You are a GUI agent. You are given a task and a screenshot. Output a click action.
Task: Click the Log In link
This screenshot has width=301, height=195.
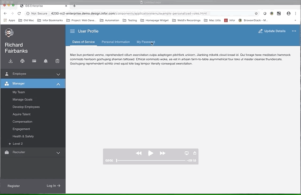[x=54, y=186]
